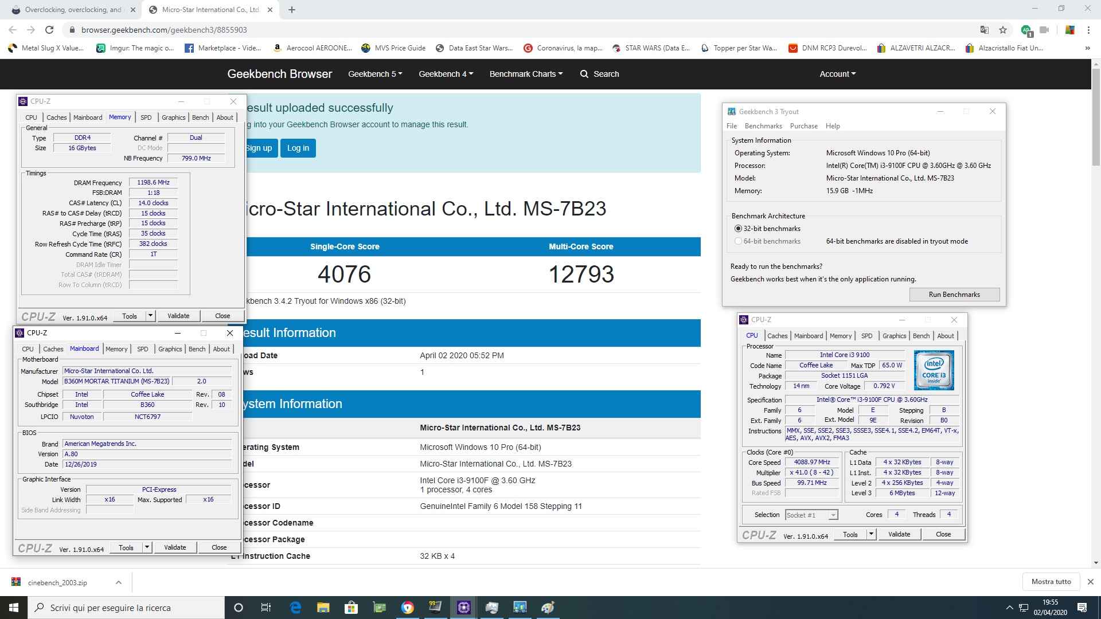Image resolution: width=1101 pixels, height=619 pixels.
Task: Open the AdBlock extension icon
Action: pyautogui.click(x=1026, y=30)
